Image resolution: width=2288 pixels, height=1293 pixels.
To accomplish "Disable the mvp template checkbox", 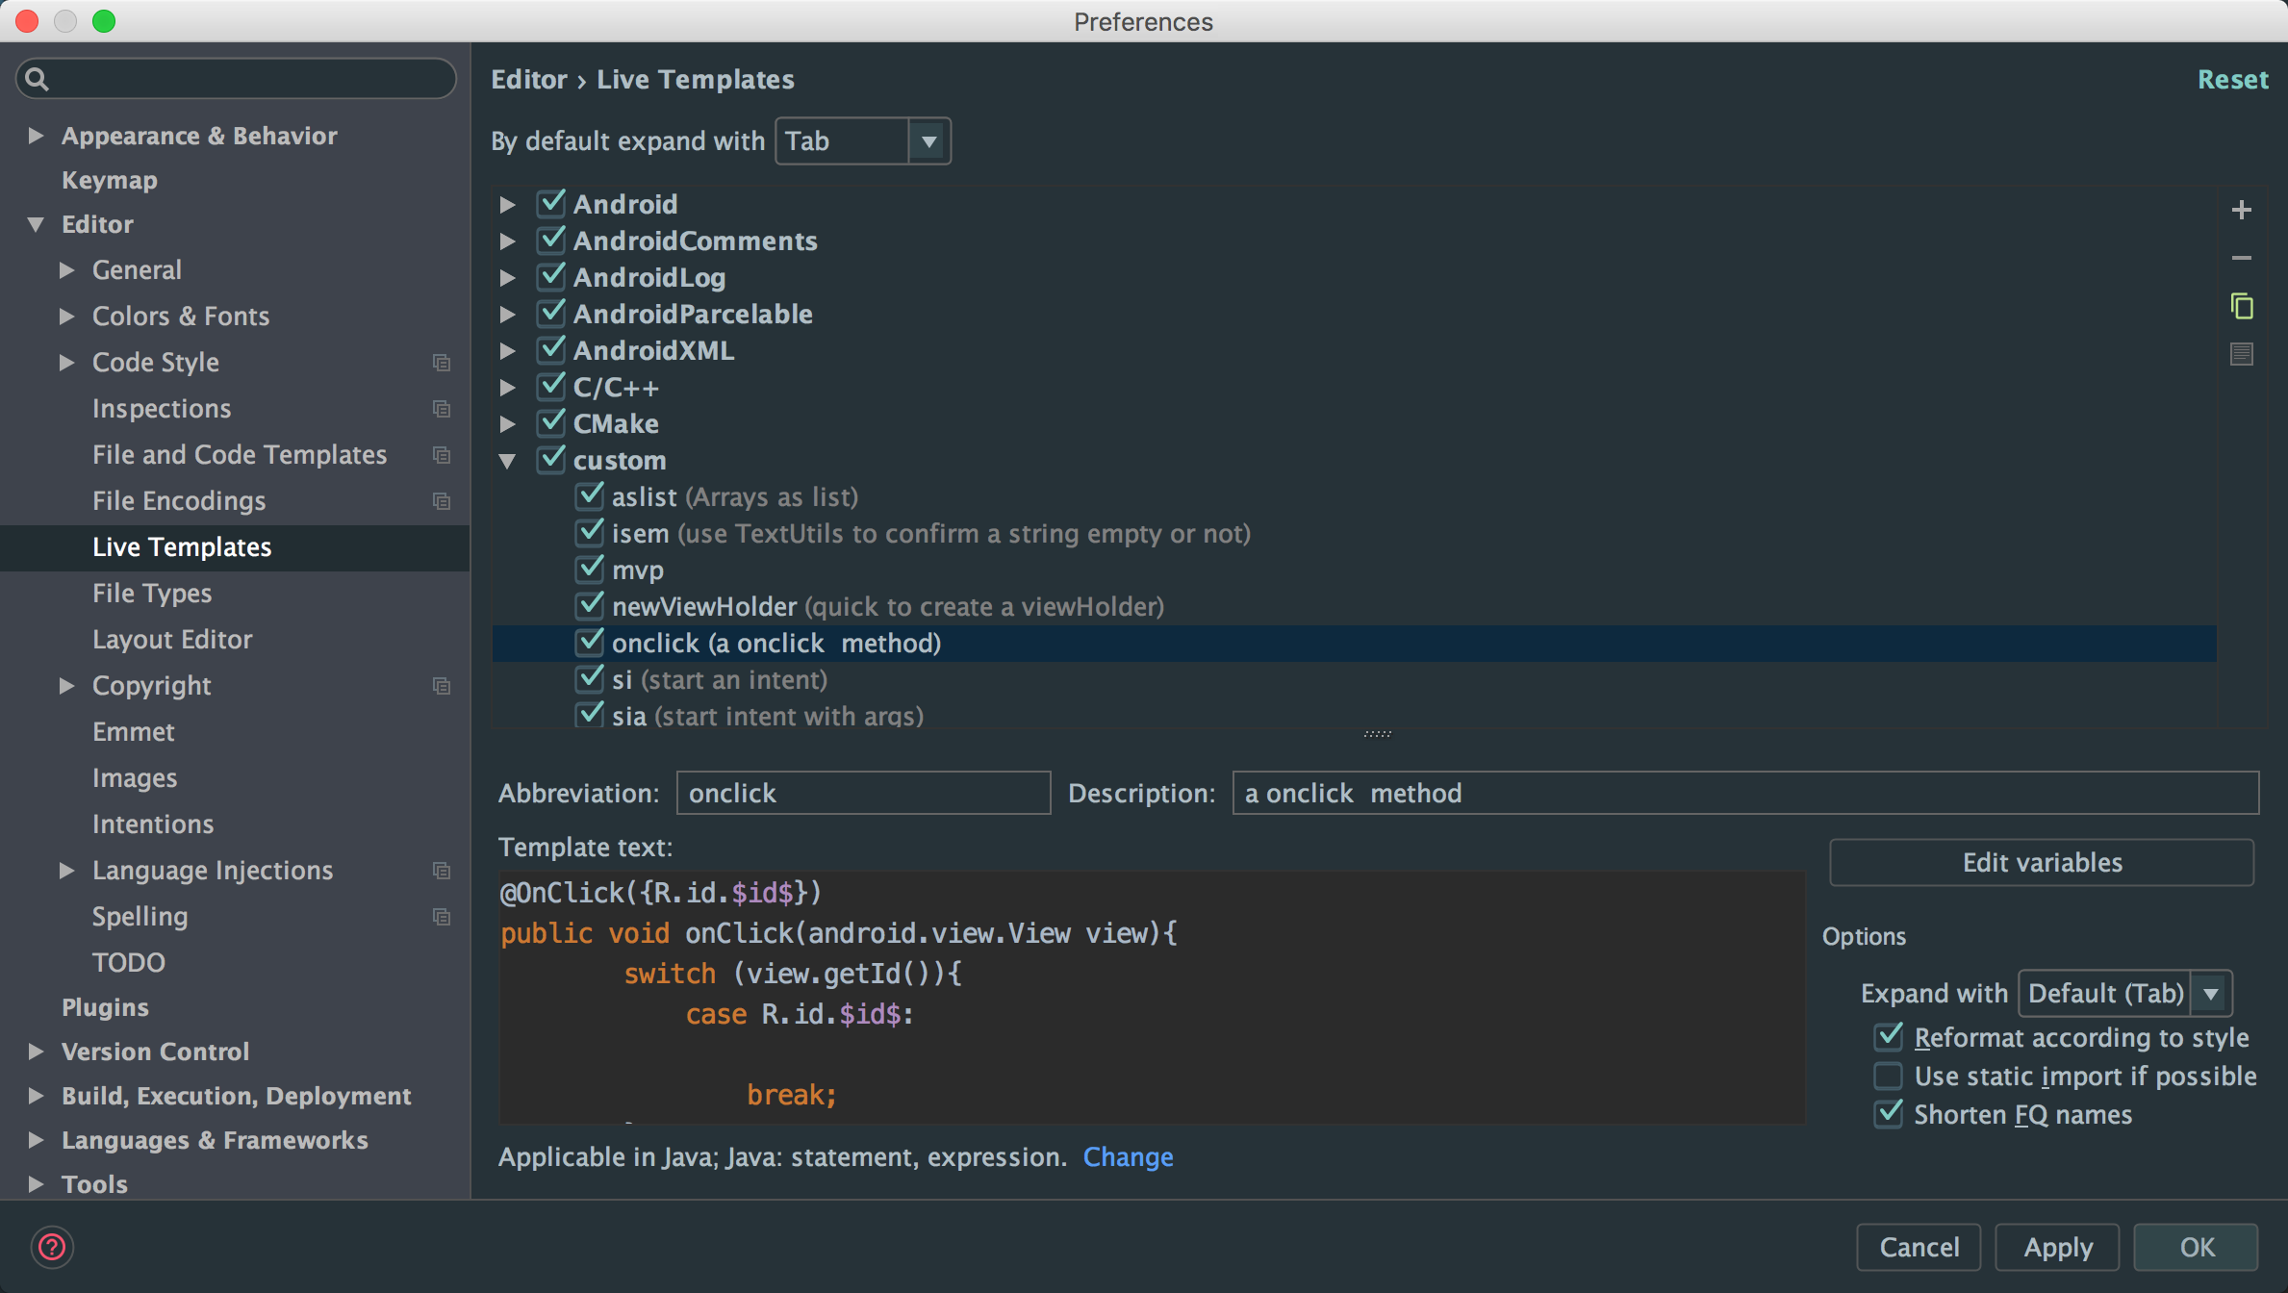I will pos(589,570).
